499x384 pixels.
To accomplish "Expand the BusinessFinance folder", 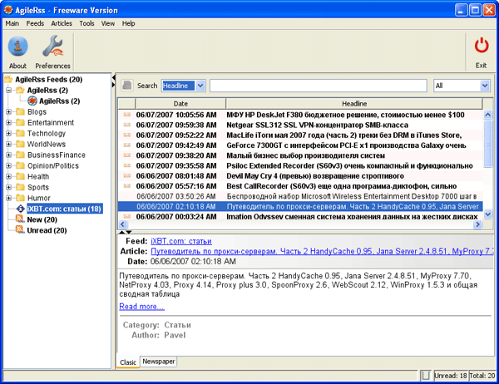I will (x=8, y=155).
